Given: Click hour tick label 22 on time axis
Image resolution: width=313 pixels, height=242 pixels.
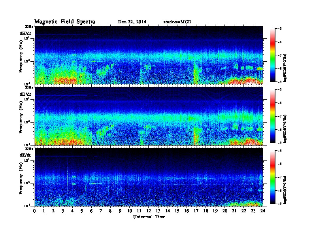Looking at the screenshot, I should (244, 211).
